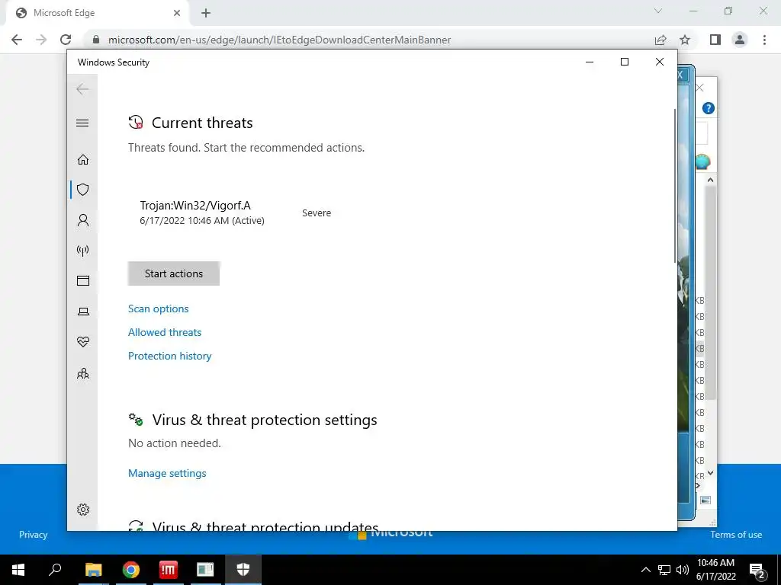The image size is (781, 585).
Task: Close the Microsoft Edge browser tab
Action: point(177,14)
